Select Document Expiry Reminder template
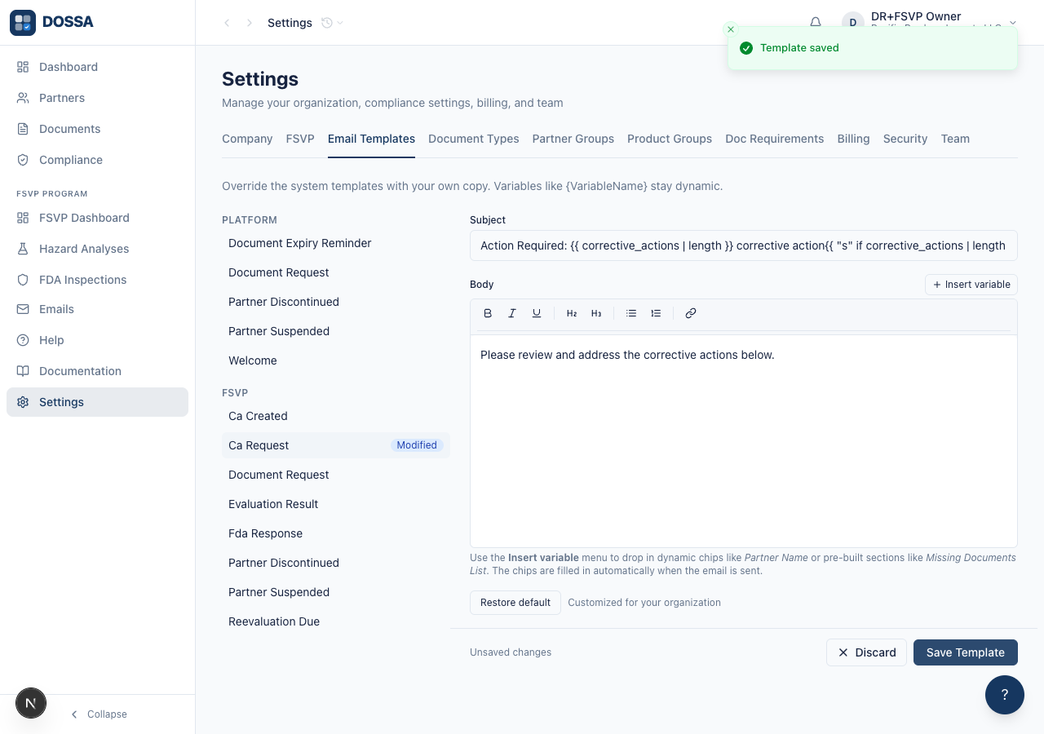Viewport: 1044px width, 734px height. click(336, 243)
